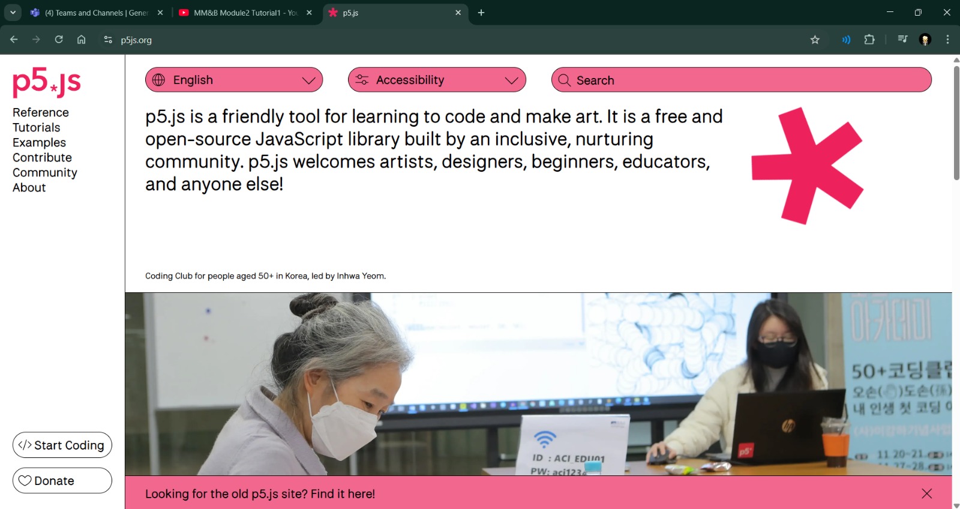960x509 pixels.
Task: Open the Extensions puzzle icon
Action: [869, 40]
